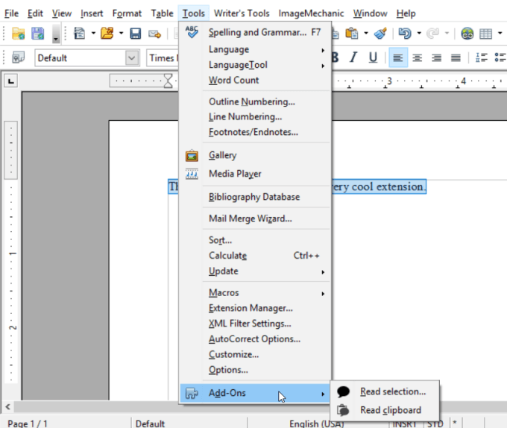
Task: Select Options from Tools menu
Action: [x=228, y=370]
